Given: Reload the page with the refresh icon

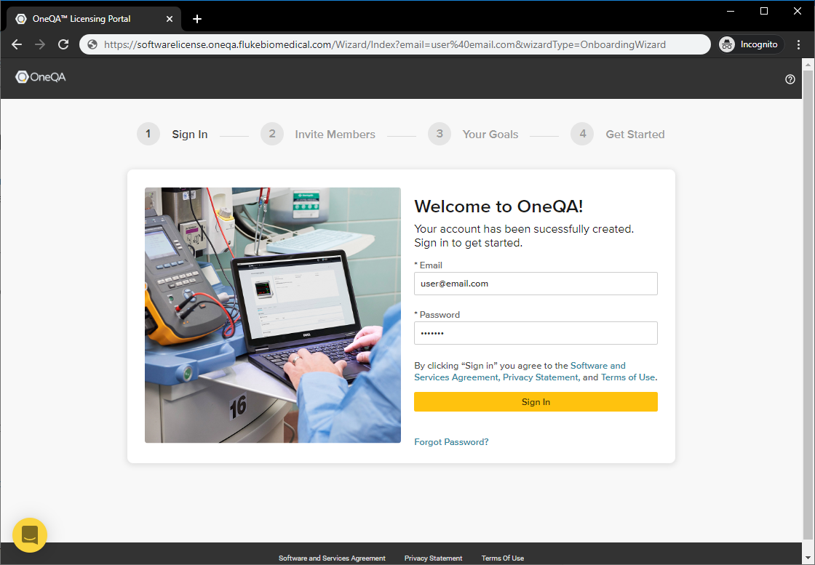Looking at the screenshot, I should 63,44.
